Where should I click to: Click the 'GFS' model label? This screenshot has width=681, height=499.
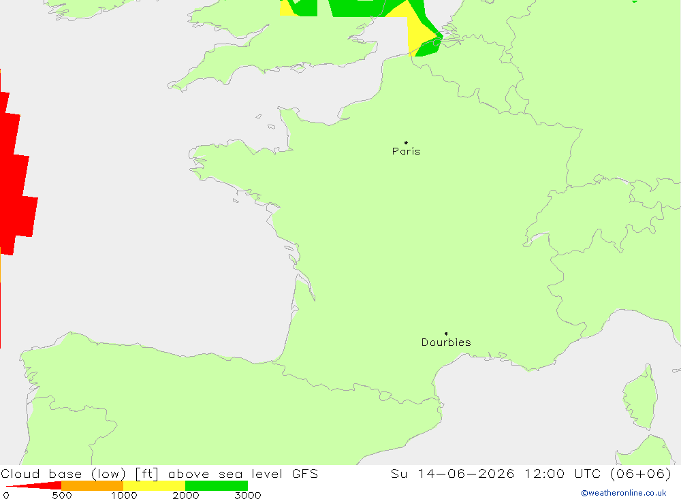pyautogui.click(x=305, y=473)
